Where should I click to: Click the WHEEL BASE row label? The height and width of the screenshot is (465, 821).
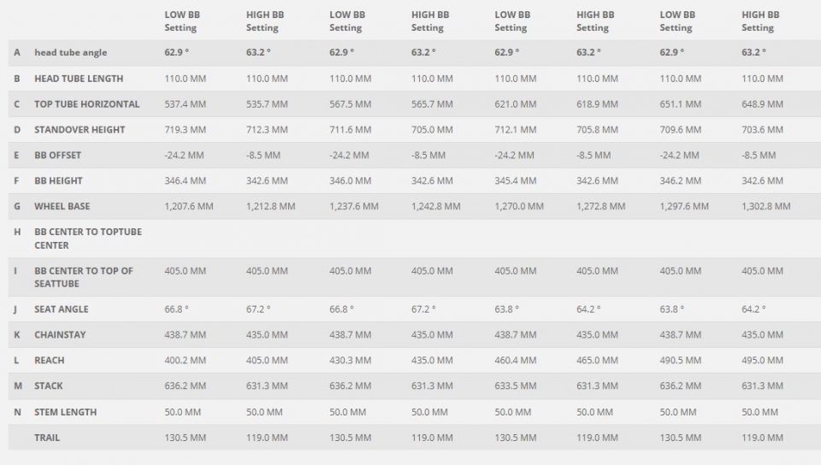point(62,207)
